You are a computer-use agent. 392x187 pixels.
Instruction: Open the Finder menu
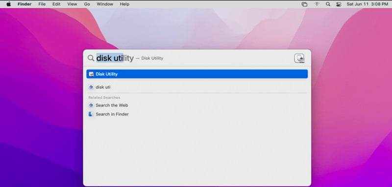point(24,4)
